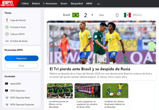Image resolution: width=159 pixels, height=110 pixels.
Task: Click the Temas section heading
Action: tap(8, 13)
